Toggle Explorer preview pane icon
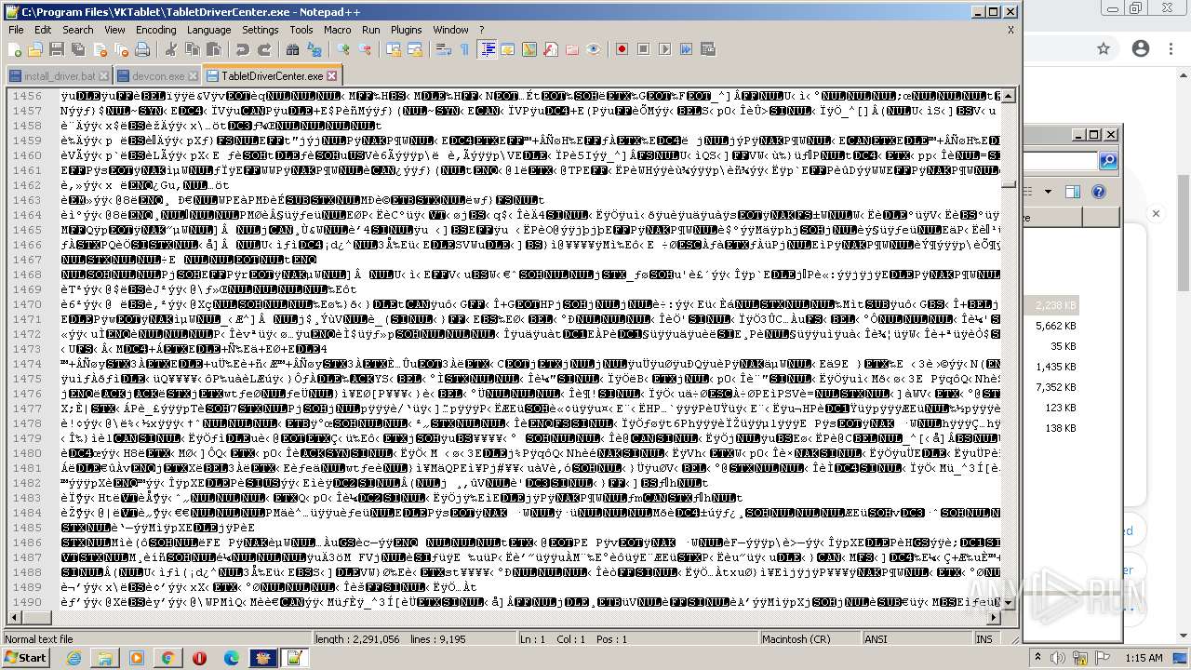Screen dimensions: 1191x670 point(1073,193)
